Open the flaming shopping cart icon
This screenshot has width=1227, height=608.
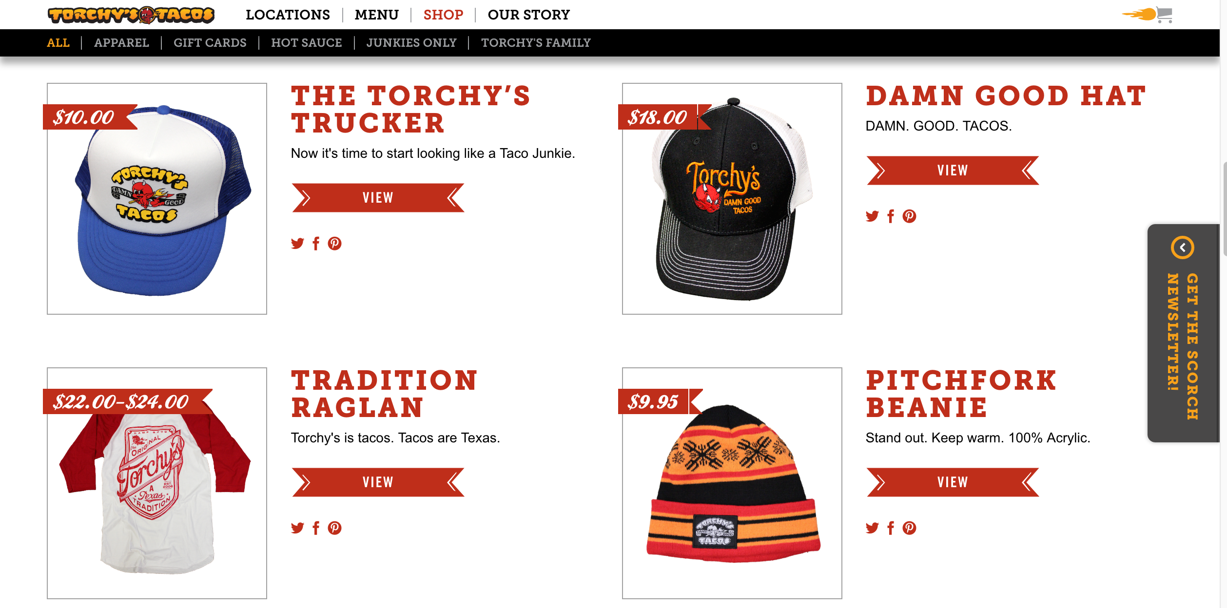tap(1148, 15)
